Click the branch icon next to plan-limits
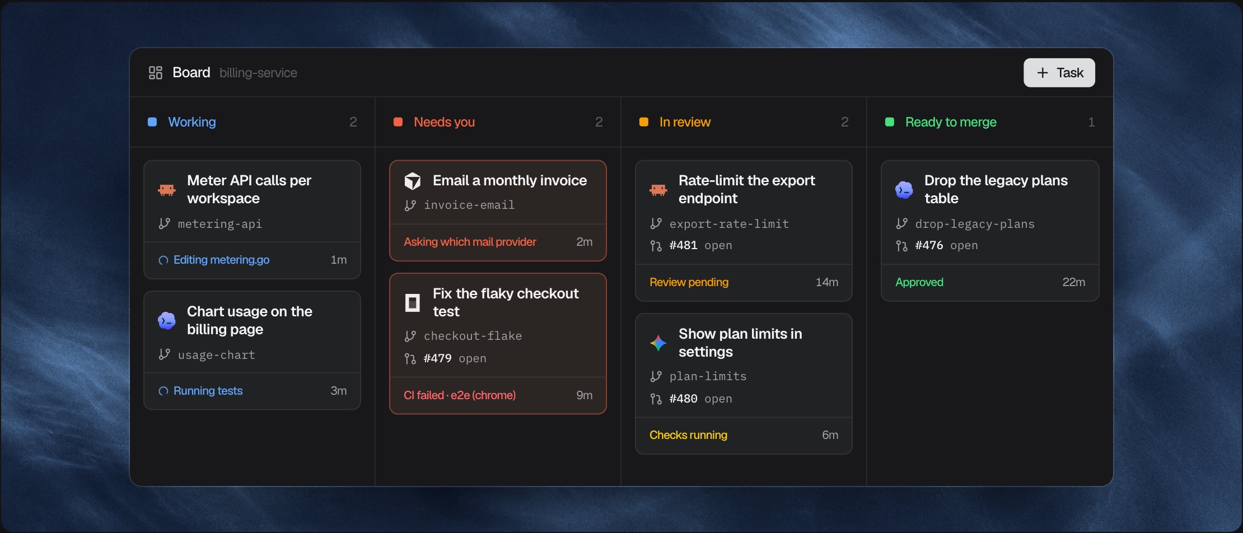Viewport: 1243px width, 533px height. (656, 376)
